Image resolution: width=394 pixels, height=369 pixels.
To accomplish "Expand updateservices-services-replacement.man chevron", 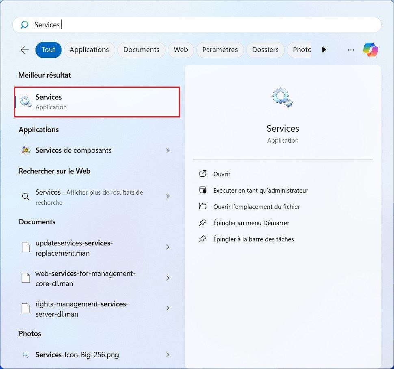I will 168,247.
